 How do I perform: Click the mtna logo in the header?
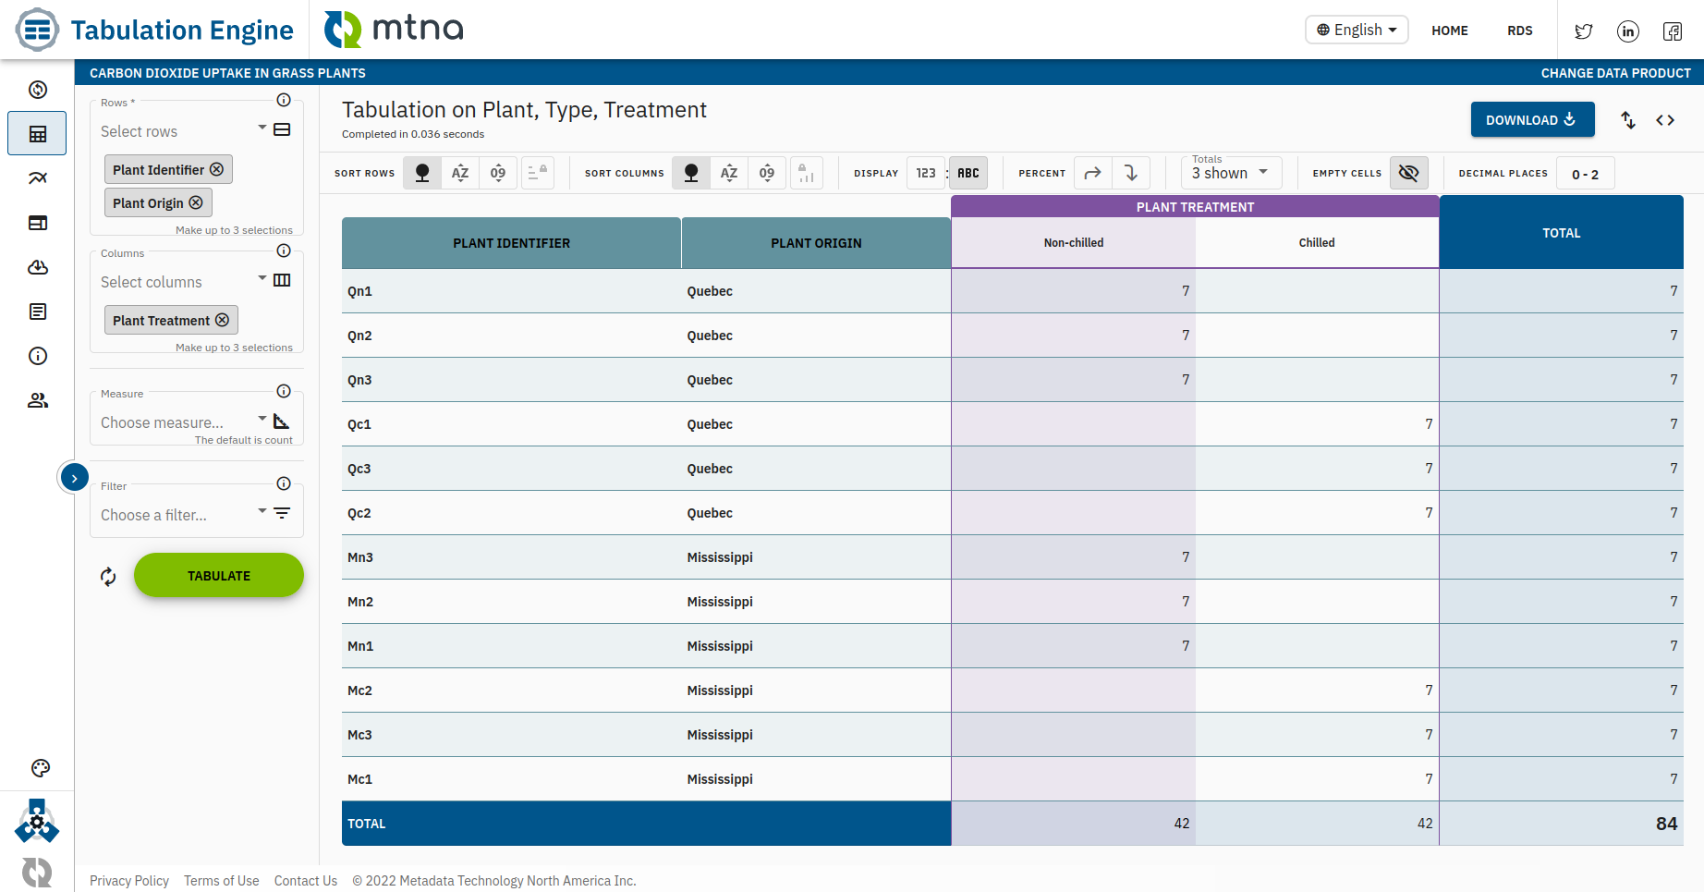click(x=394, y=30)
